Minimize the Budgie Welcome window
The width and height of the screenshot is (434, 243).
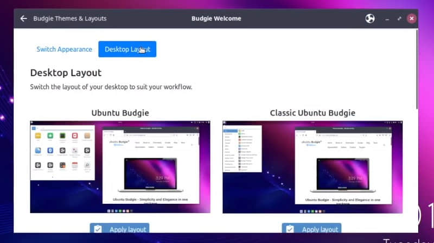(387, 19)
